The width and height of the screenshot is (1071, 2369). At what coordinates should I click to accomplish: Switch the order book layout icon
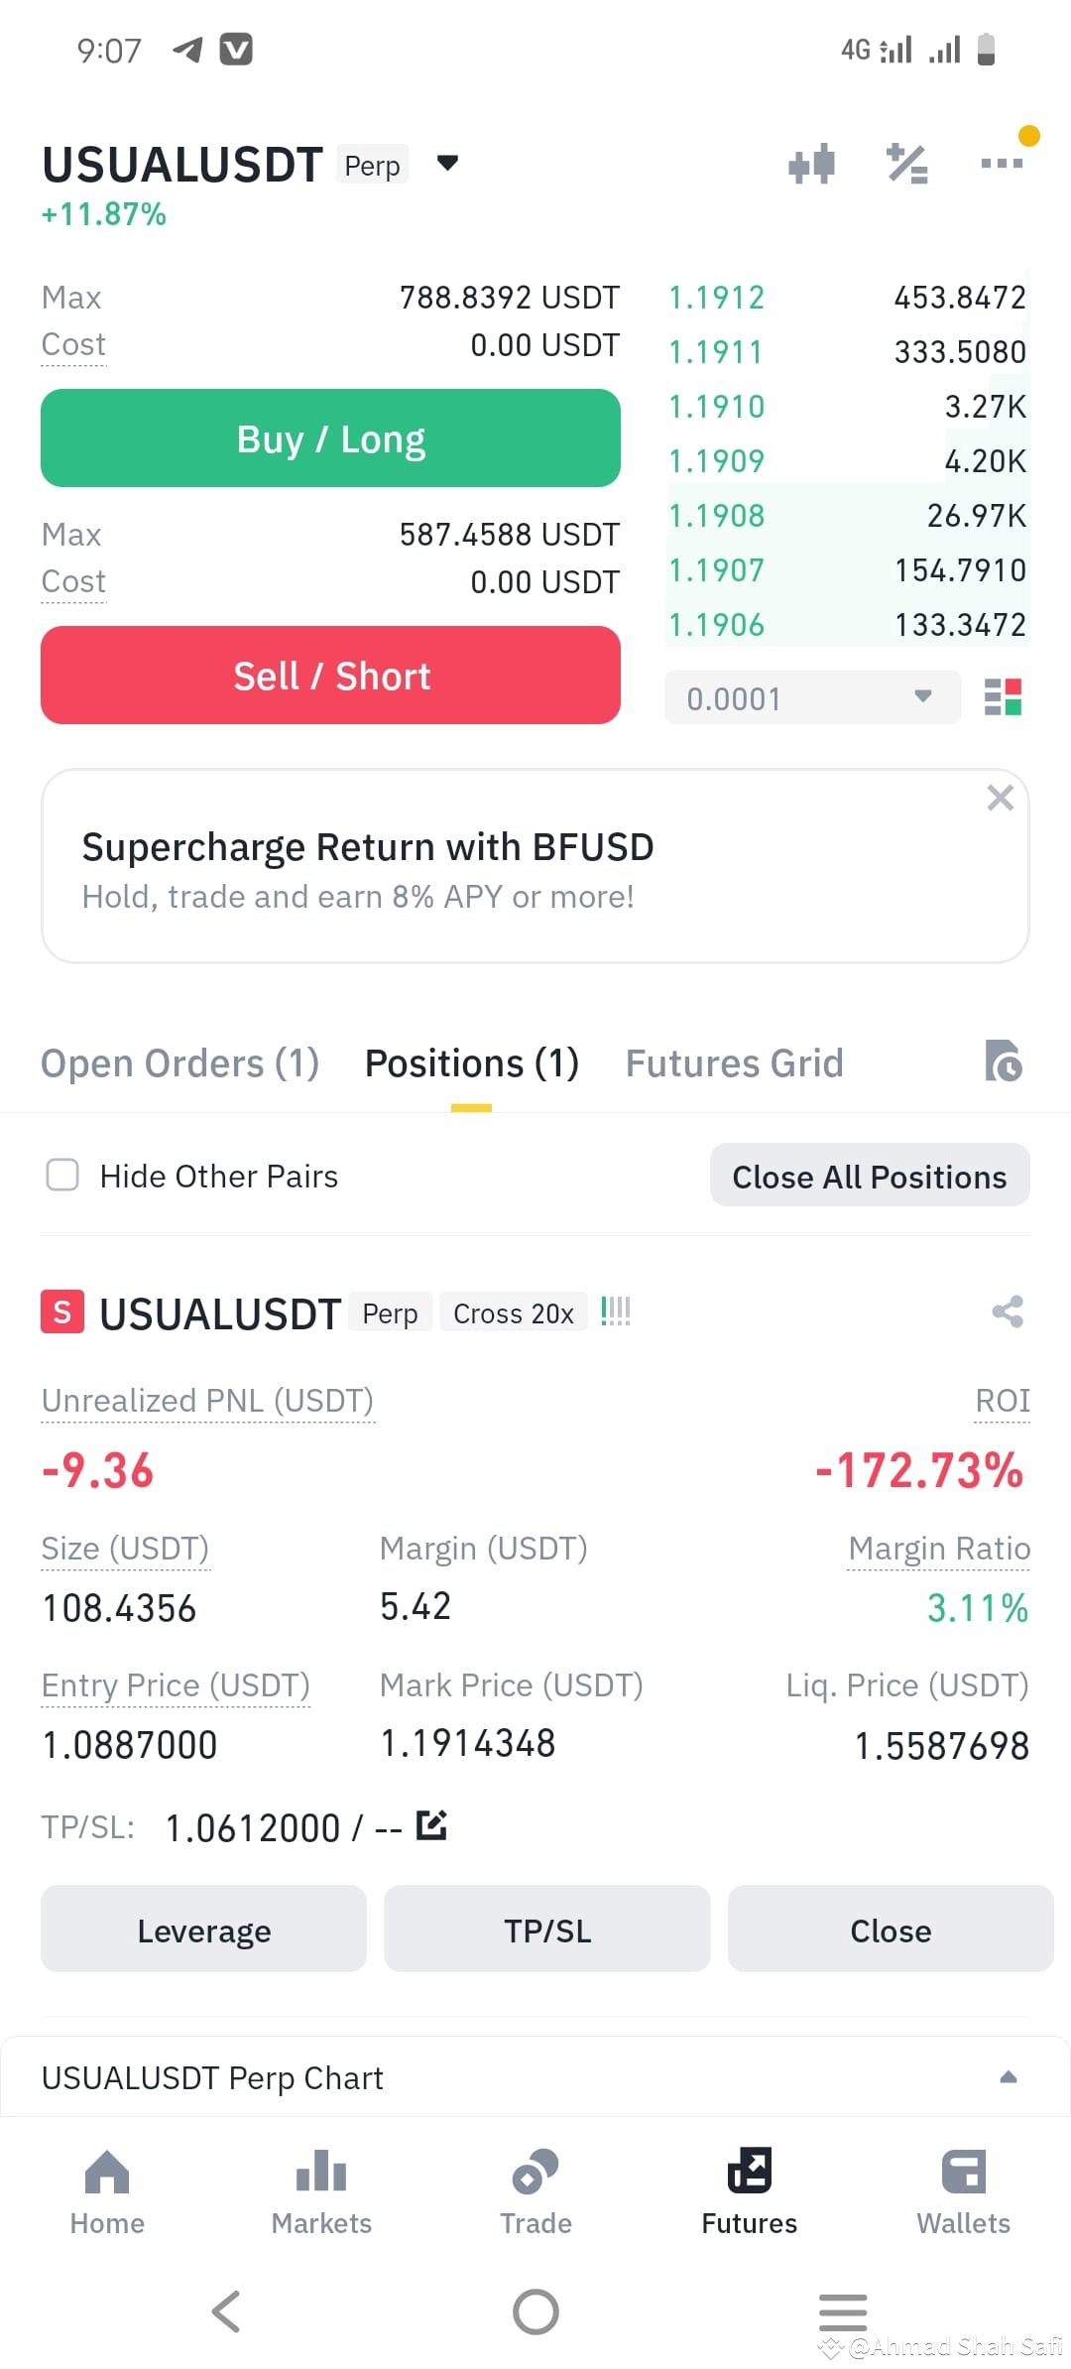pos(1003,697)
